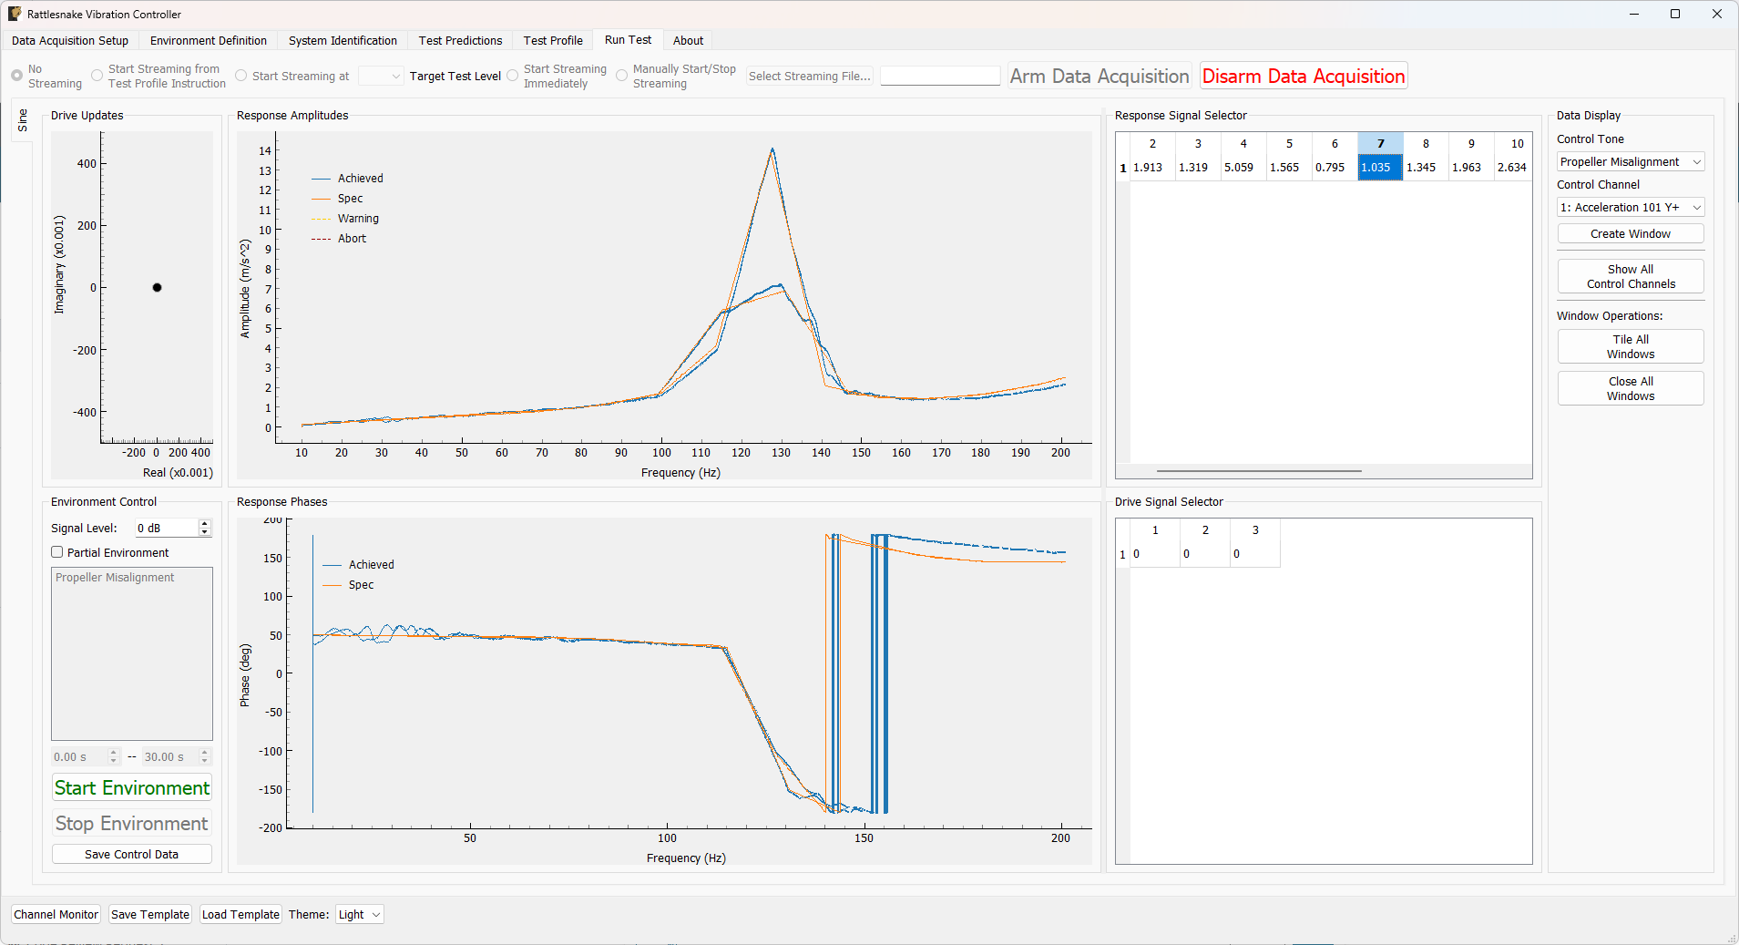Click Disarm Data Acquisition

1304,77
